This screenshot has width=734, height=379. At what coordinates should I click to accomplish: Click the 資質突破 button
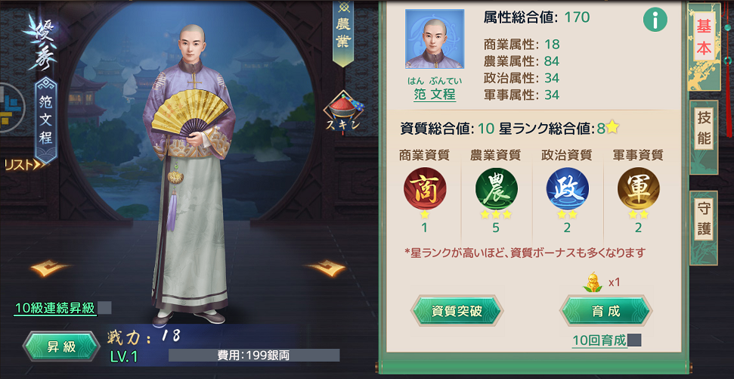pyautogui.click(x=457, y=311)
